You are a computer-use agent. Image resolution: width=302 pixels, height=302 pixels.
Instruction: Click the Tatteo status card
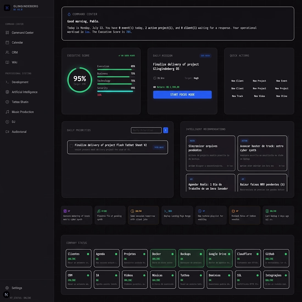(x=191, y=279)
